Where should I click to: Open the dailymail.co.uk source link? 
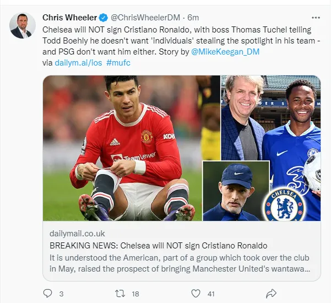(x=77, y=234)
